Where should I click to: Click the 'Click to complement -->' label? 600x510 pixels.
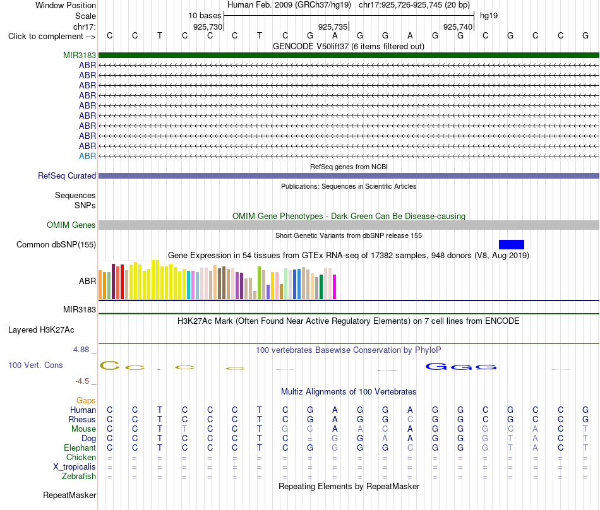pyautogui.click(x=52, y=37)
